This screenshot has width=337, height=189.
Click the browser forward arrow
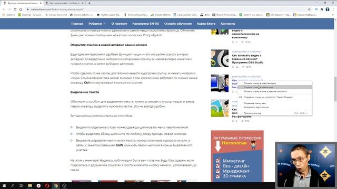point(9,9)
